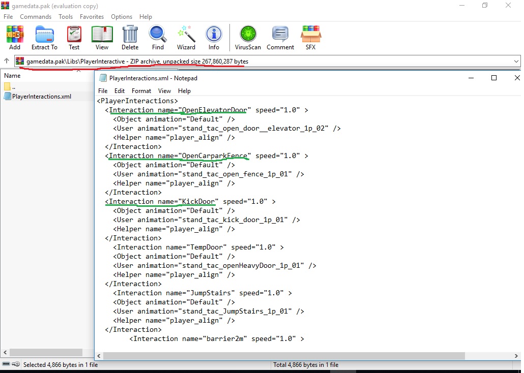
Task: Minimize the Notepad window
Action: coord(471,78)
